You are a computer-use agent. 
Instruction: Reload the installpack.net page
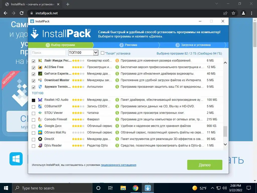22,13
